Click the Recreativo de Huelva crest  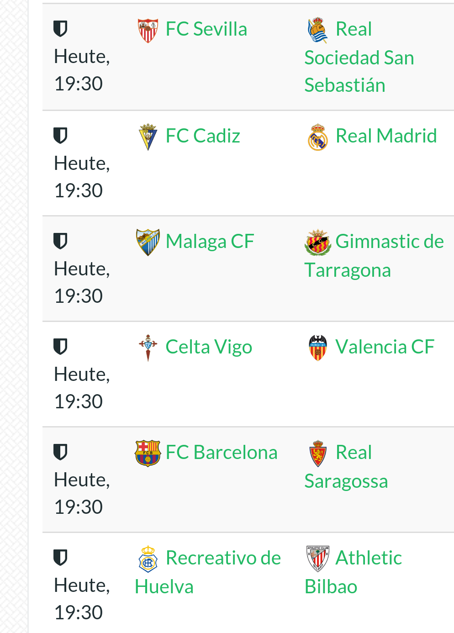(x=148, y=559)
